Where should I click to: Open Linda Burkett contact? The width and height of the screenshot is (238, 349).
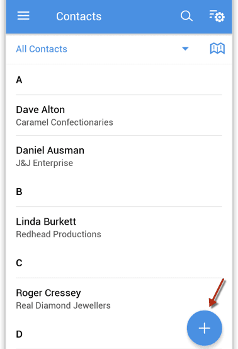click(x=119, y=228)
